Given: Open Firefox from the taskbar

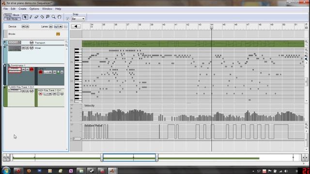Looking at the screenshot, I should [x=29, y=171].
